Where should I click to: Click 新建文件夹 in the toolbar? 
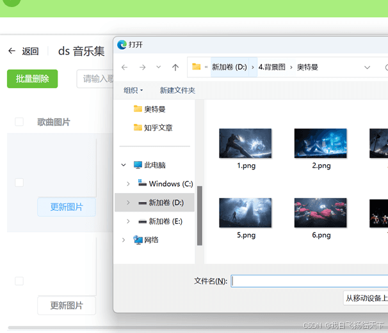click(x=177, y=90)
